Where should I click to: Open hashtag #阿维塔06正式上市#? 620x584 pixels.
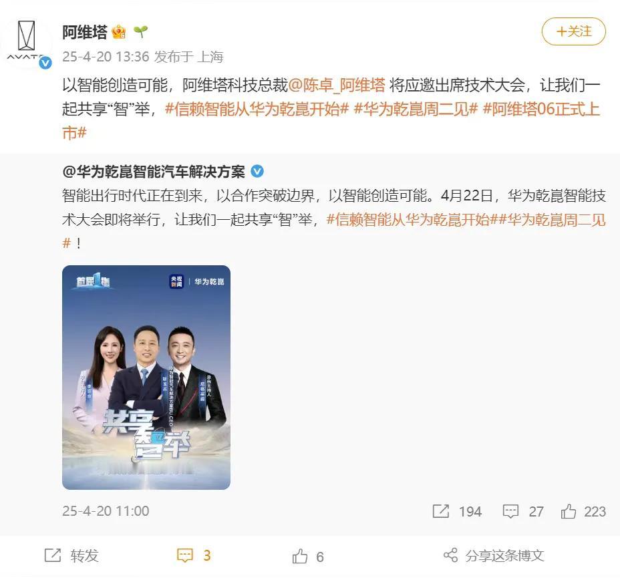point(331,121)
